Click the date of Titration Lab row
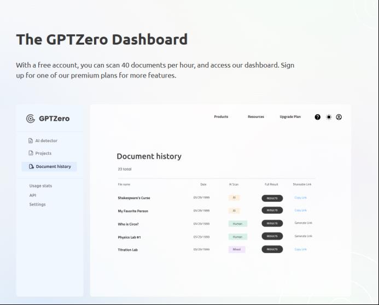 coord(201,249)
